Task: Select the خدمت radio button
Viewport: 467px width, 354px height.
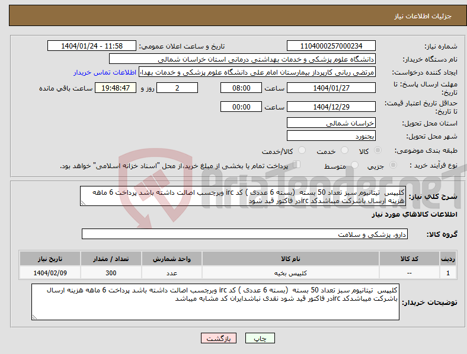Action: click(344, 150)
